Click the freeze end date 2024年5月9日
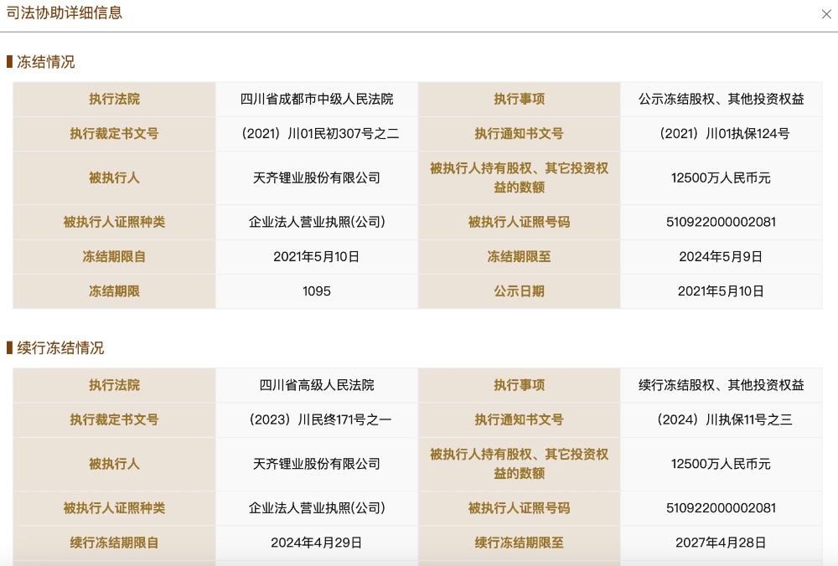 coord(721,257)
